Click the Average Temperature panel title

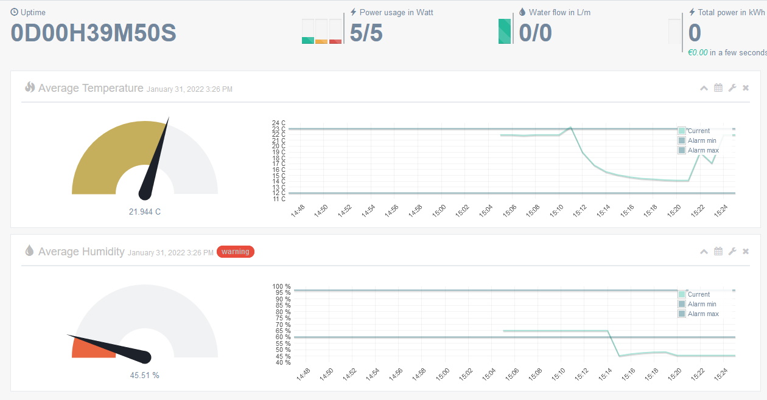pyautogui.click(x=91, y=88)
